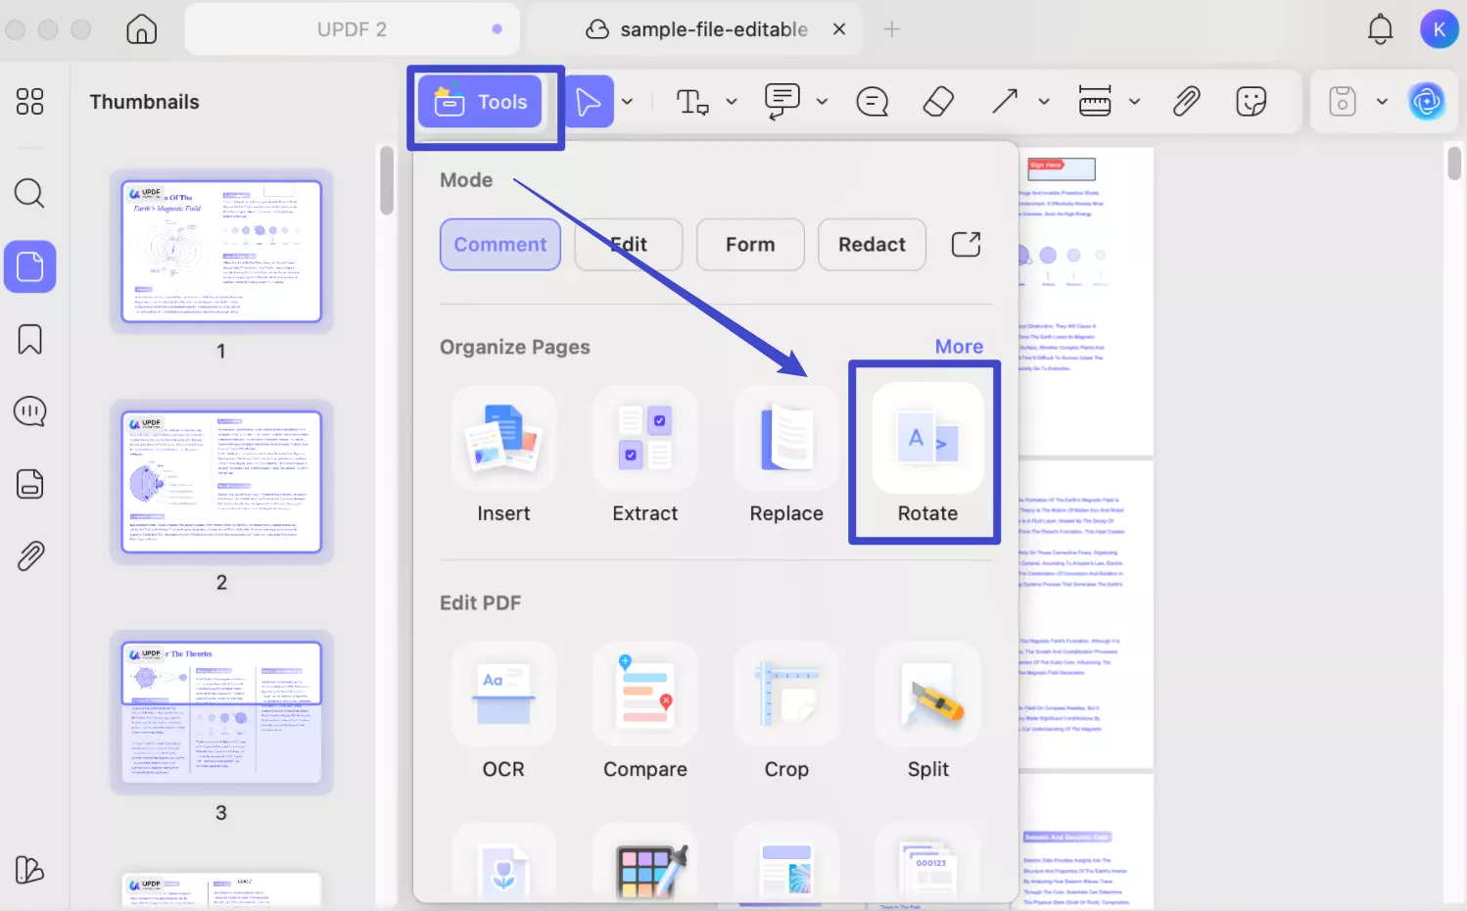Open the comments list sidebar icon
This screenshot has height=911, width=1467.
pos(29,411)
